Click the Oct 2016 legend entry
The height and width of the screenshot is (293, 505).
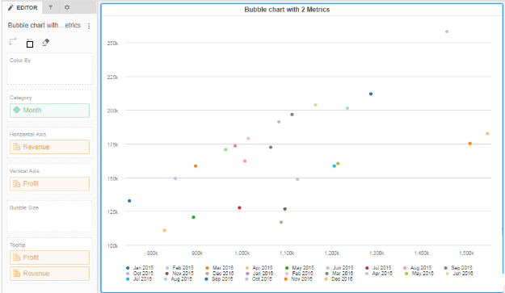click(x=259, y=278)
